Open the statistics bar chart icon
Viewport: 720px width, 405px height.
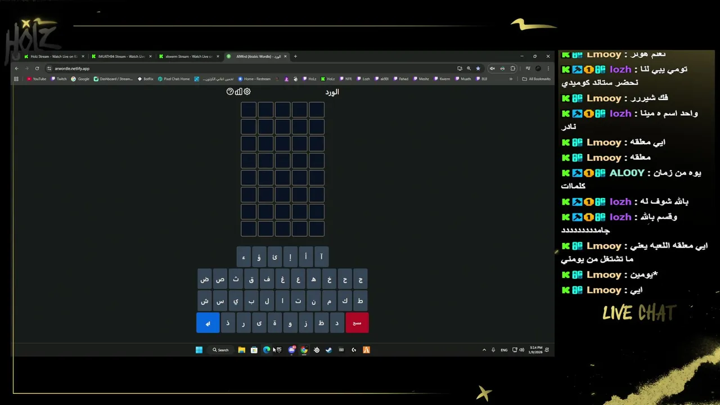pyautogui.click(x=238, y=91)
